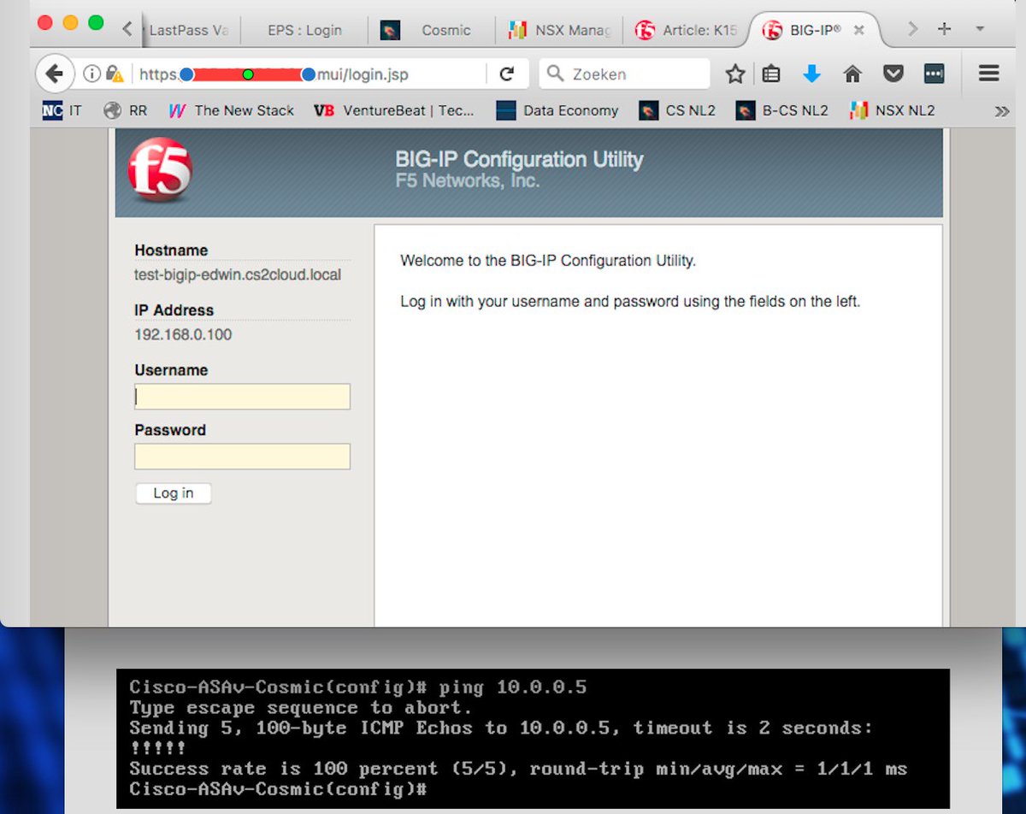
Task: Open the Data Economy bookmark
Action: (x=557, y=110)
